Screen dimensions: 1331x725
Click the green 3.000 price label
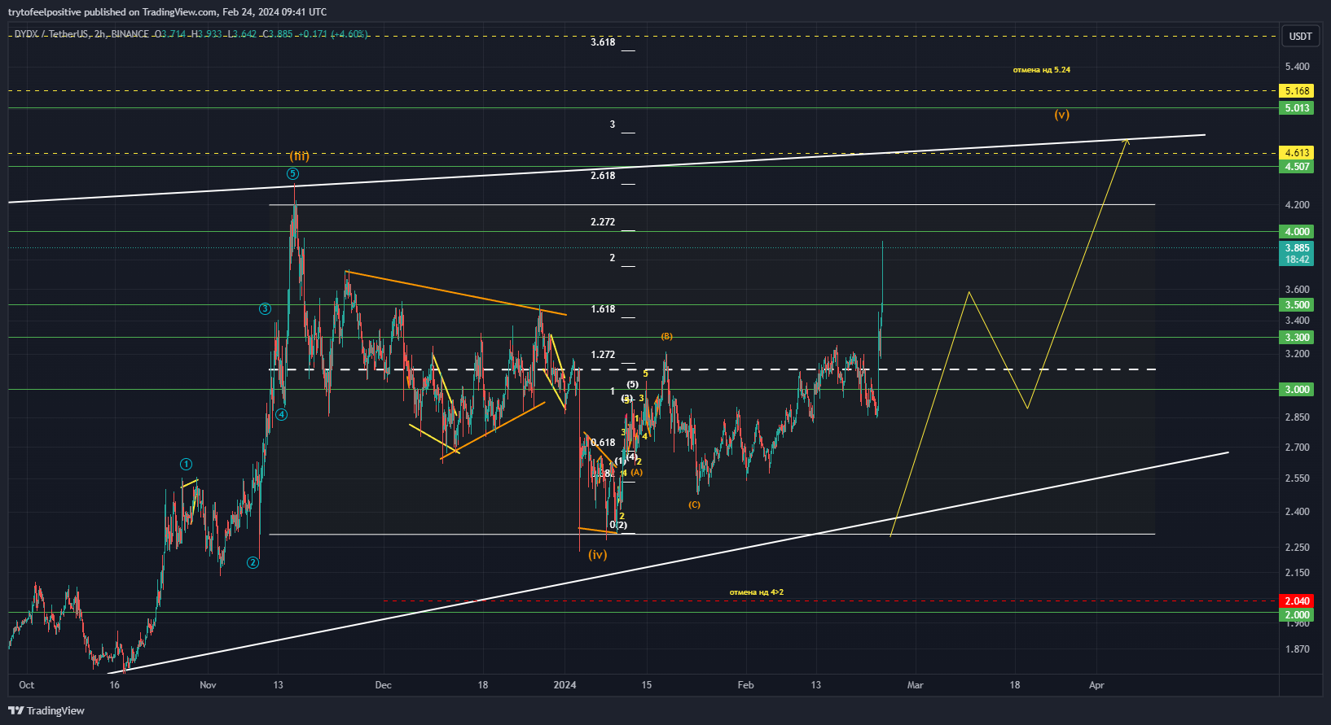click(x=1297, y=390)
